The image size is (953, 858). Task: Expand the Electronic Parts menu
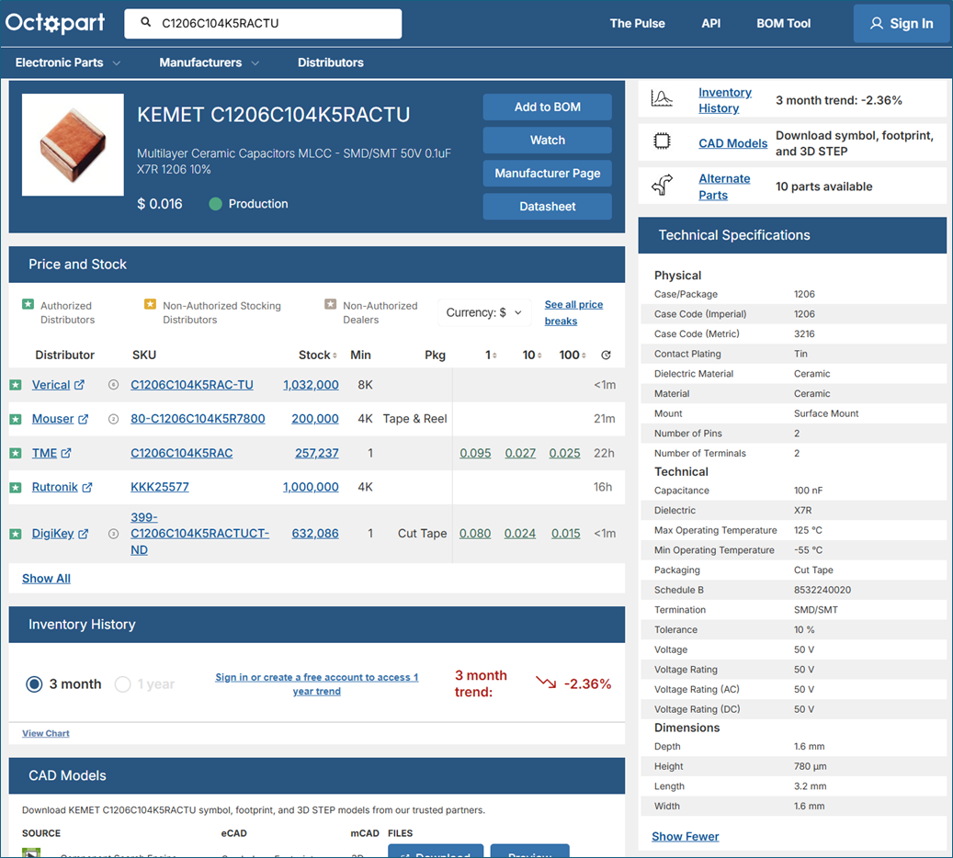click(67, 62)
